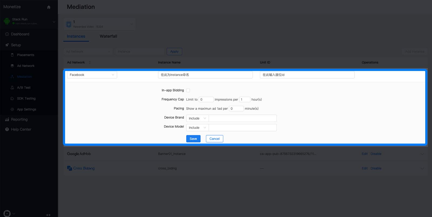Open the Device Model include dropdown
432x217 pixels.
click(x=197, y=128)
